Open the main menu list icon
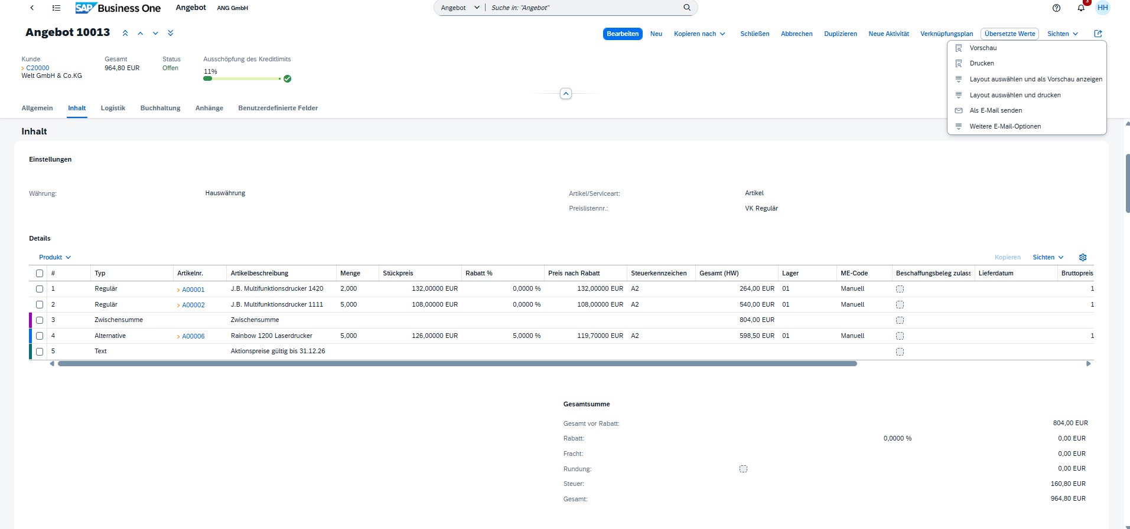Image resolution: width=1130 pixels, height=529 pixels. pos(56,8)
